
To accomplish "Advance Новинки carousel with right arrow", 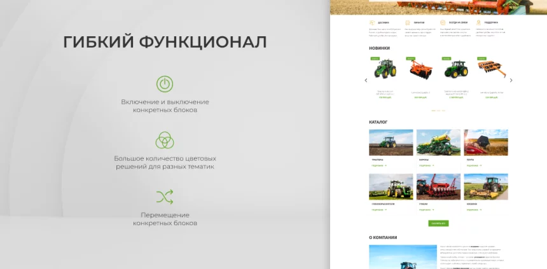I will [x=511, y=80].
